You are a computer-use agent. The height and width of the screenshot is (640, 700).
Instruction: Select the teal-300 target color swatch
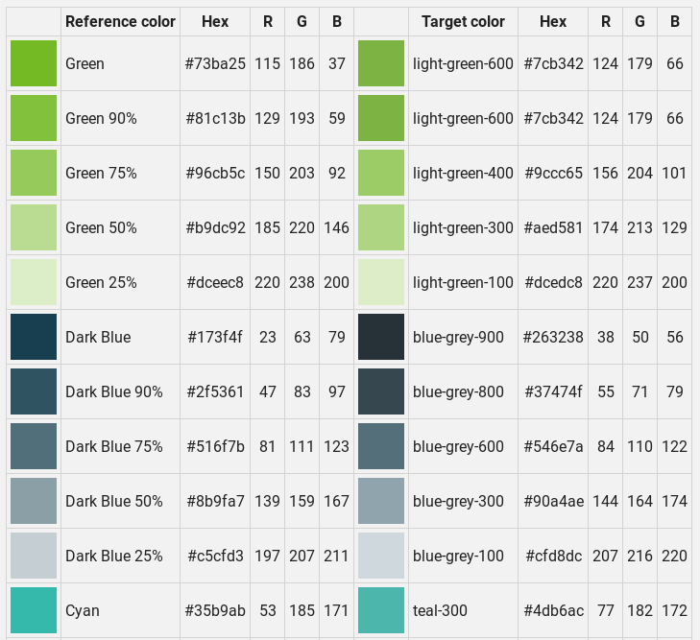click(x=380, y=610)
